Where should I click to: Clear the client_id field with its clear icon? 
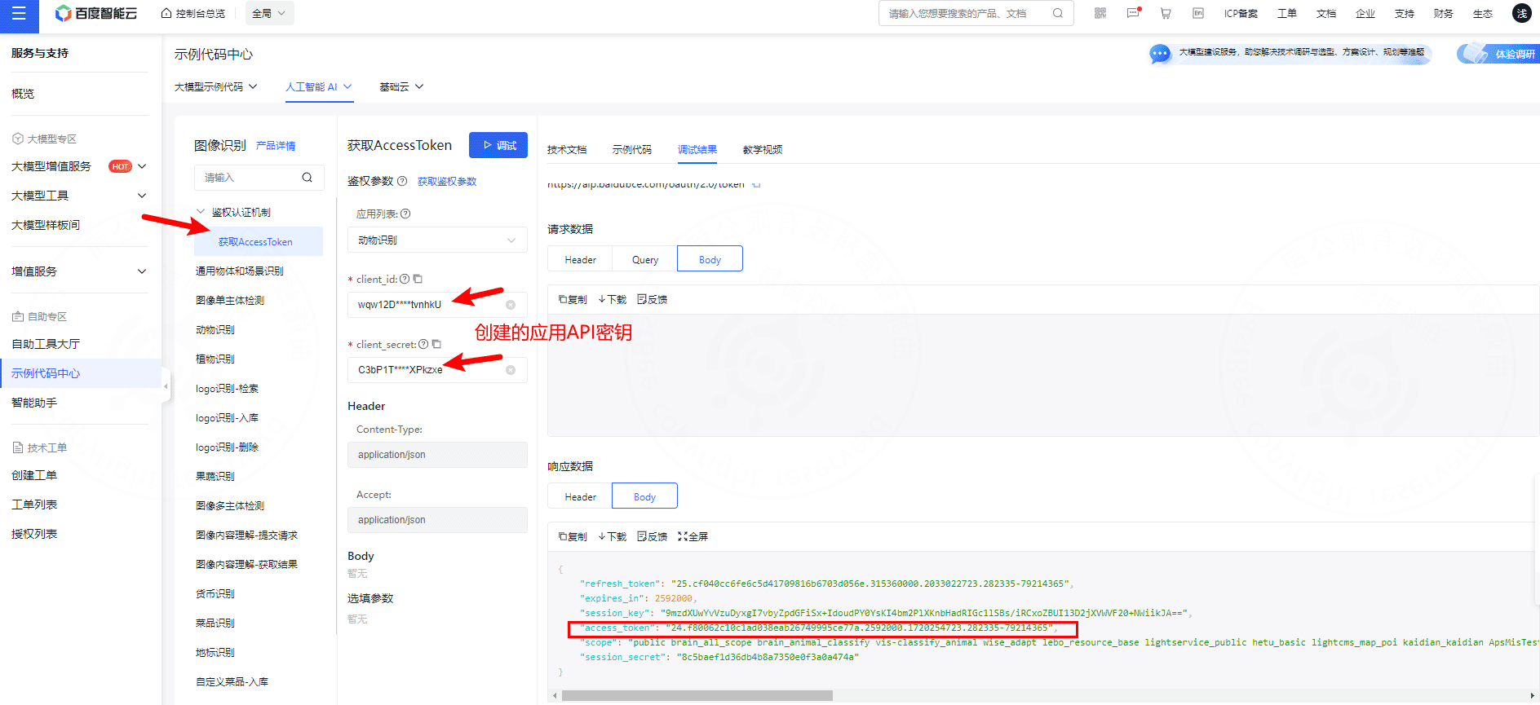click(x=511, y=305)
